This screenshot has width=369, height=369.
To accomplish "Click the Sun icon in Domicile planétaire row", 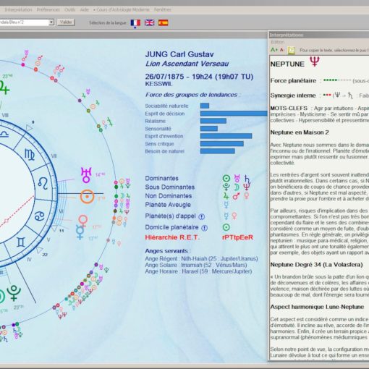I will (x=226, y=227).
